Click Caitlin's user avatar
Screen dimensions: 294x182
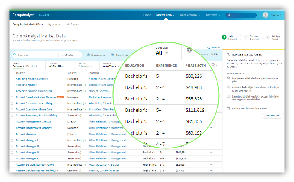265,15
